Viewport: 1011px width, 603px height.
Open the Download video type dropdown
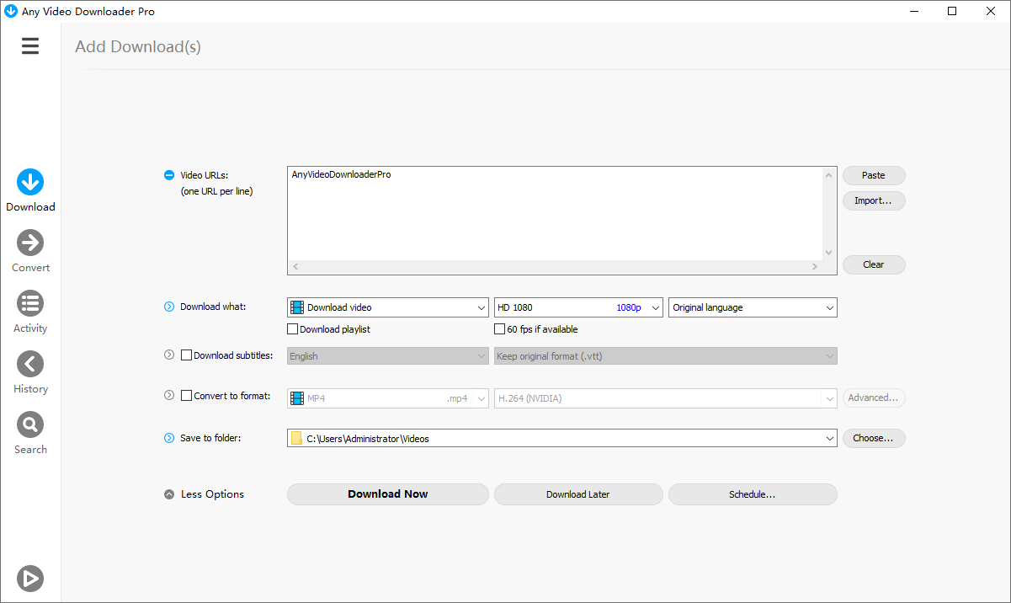click(387, 307)
